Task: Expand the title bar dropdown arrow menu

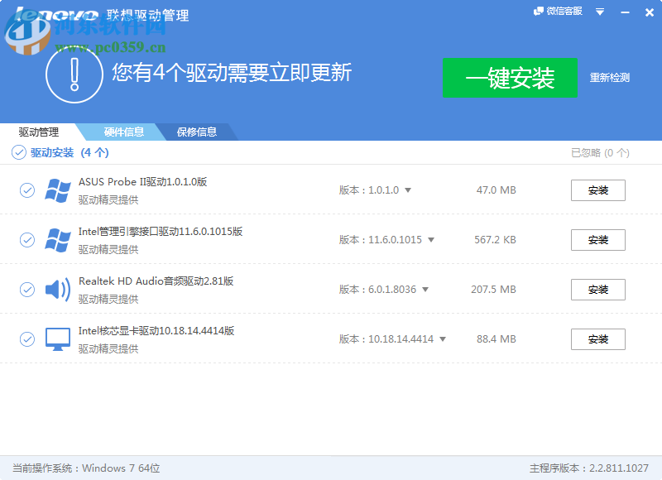Action: coord(599,12)
